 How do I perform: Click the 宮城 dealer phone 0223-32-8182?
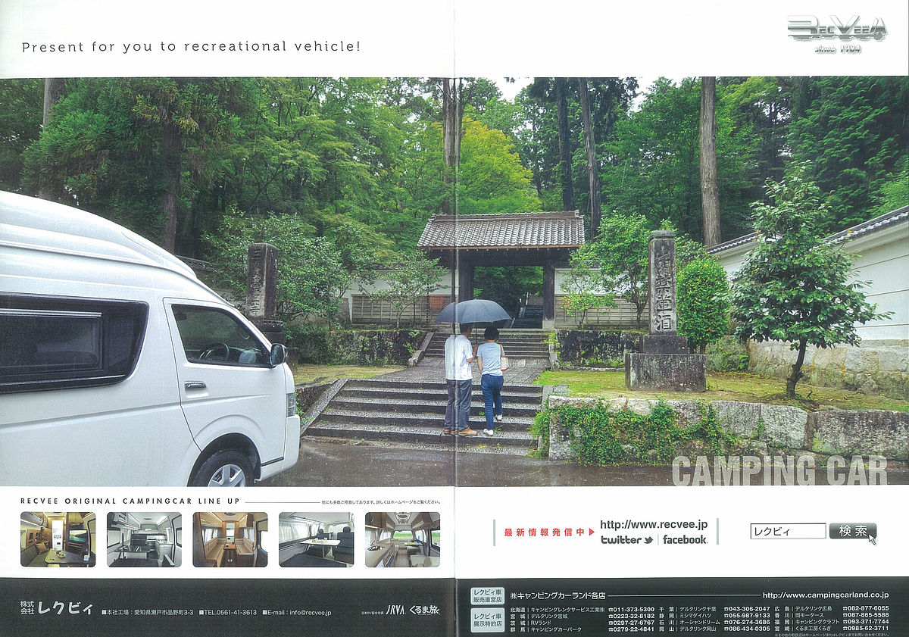point(631,616)
